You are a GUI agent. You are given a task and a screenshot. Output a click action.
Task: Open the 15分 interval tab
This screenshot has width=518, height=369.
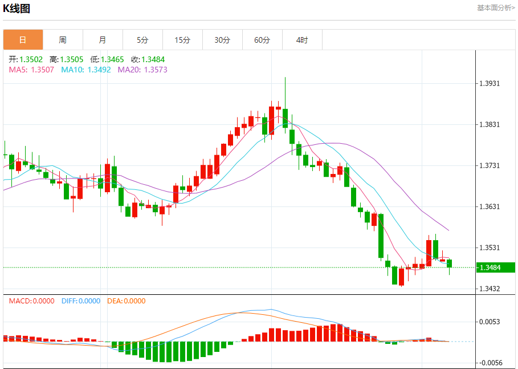click(x=183, y=40)
